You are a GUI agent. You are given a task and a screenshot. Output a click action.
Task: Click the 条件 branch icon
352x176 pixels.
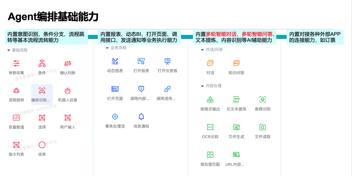(x=42, y=64)
